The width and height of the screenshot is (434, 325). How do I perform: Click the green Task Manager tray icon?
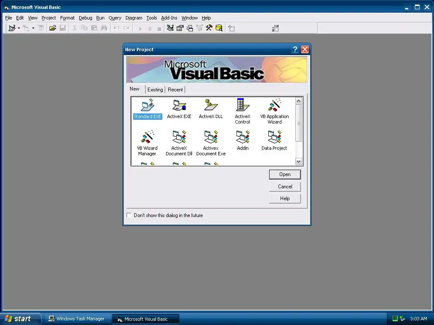pyautogui.click(x=395, y=319)
